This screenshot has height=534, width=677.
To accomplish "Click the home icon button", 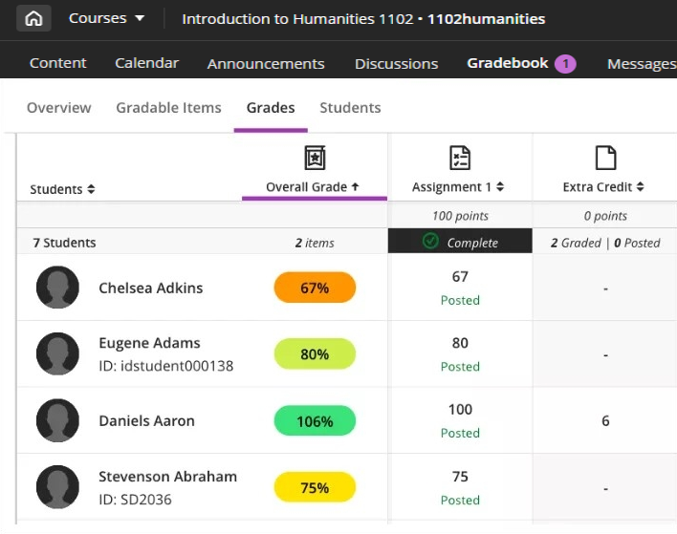I will click(x=33, y=18).
